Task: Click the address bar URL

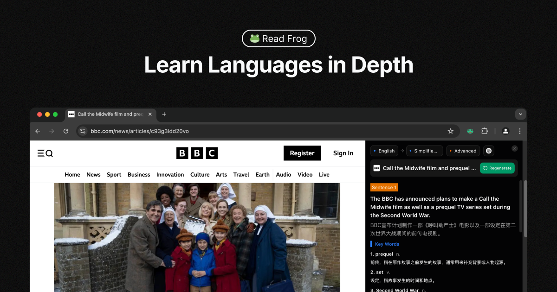Action: (140, 131)
